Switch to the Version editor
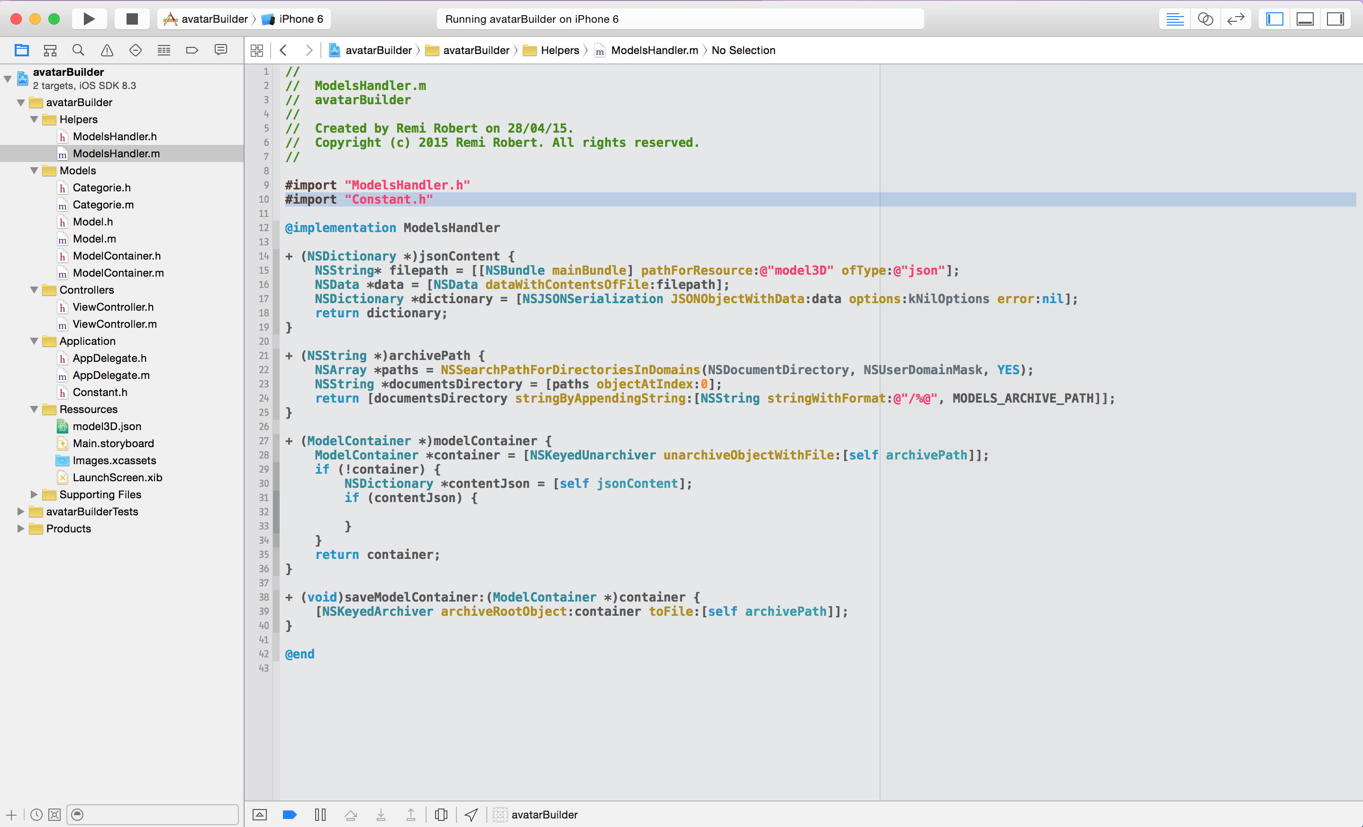 [1235, 19]
